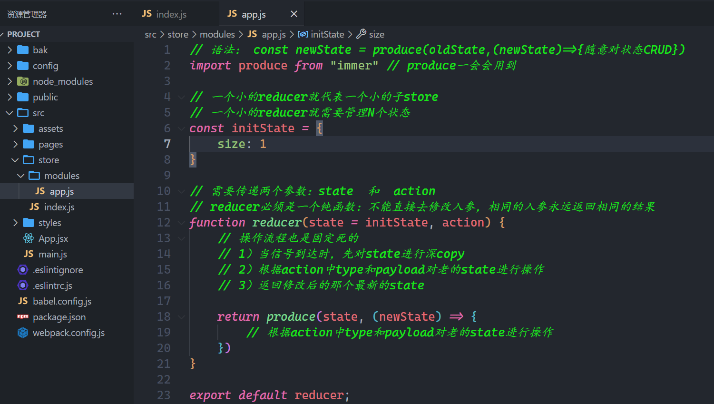Click the bak folder icon
The image size is (714, 404).
coord(23,50)
